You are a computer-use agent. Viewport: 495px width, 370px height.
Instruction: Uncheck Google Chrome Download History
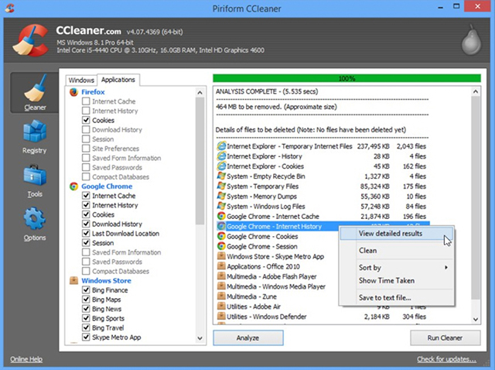[x=86, y=224]
